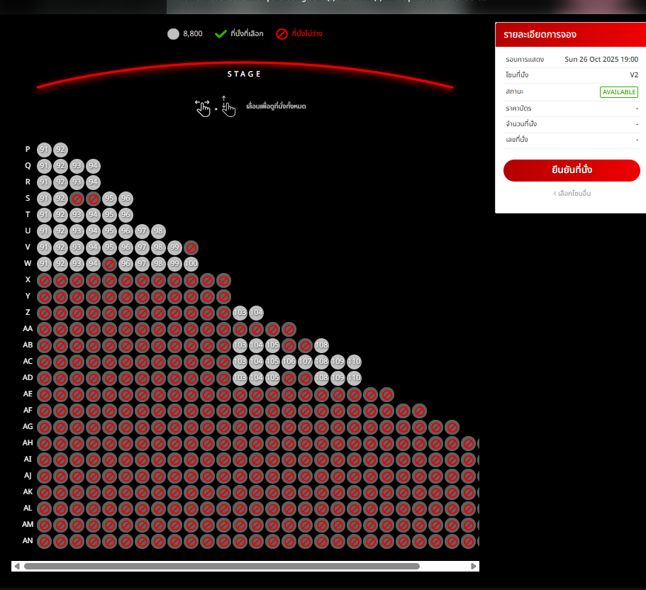Click the red confirm seats button
The height and width of the screenshot is (590, 646).
pyautogui.click(x=572, y=170)
